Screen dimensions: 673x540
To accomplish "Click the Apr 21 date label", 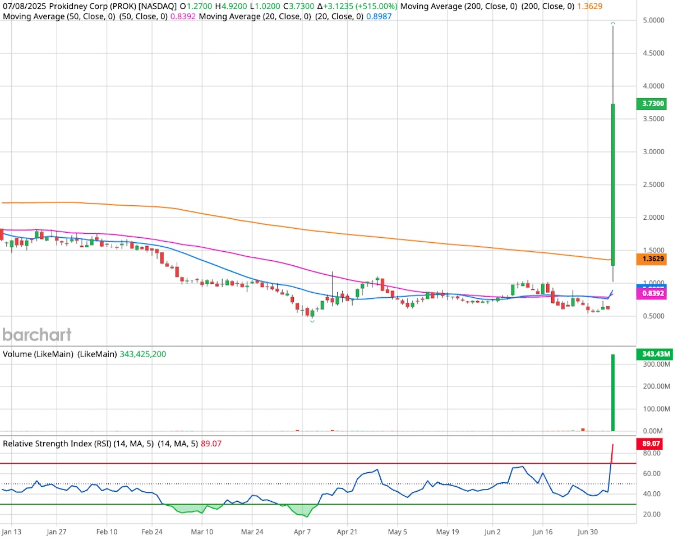I will point(348,531).
